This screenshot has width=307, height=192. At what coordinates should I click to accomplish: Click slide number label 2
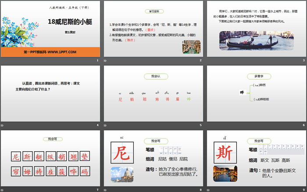point(200,60)
